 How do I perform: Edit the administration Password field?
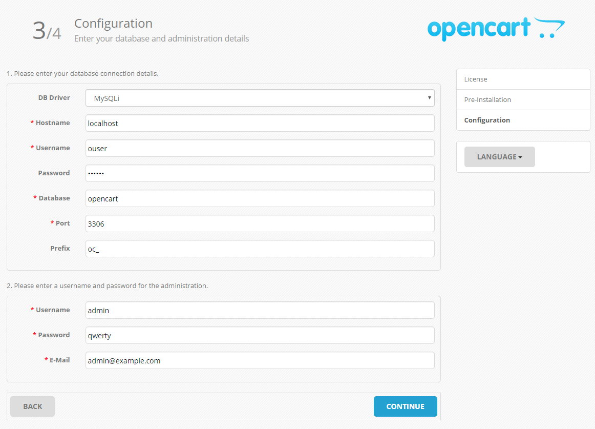[260, 335]
